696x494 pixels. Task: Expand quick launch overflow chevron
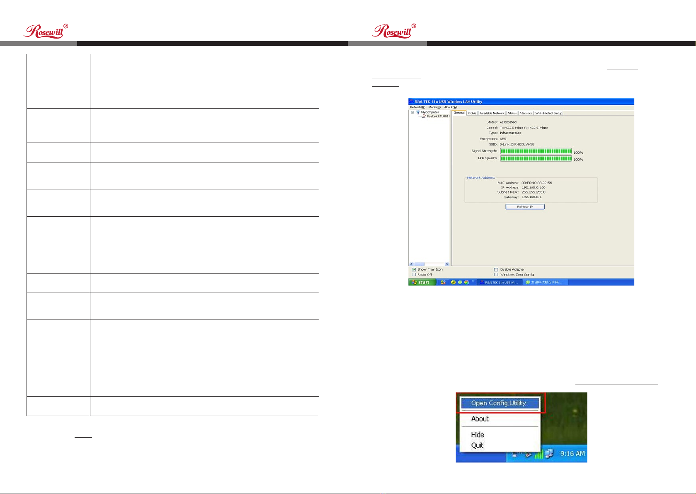pos(473,281)
